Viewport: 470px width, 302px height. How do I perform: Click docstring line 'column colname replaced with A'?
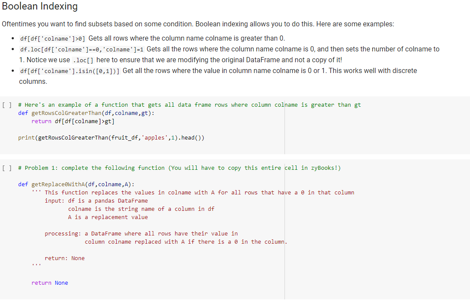click(x=186, y=242)
